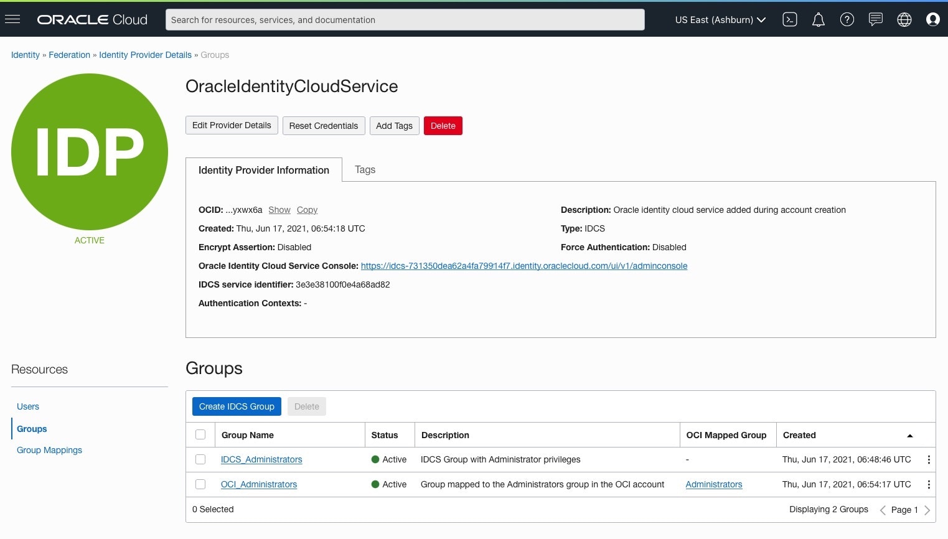Click the greyed Delete groups button

[x=307, y=406]
